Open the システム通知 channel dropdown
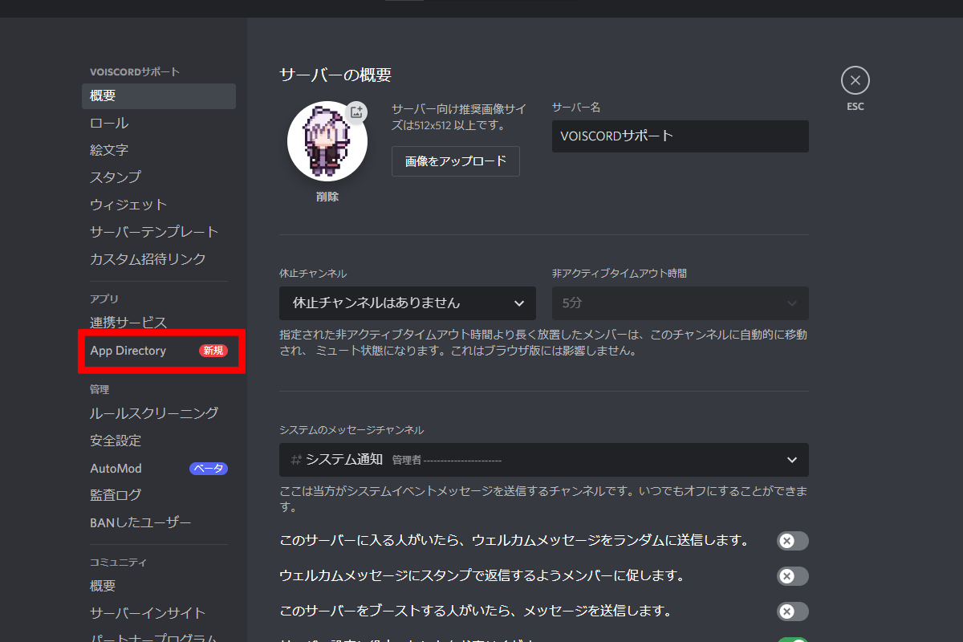 point(544,460)
